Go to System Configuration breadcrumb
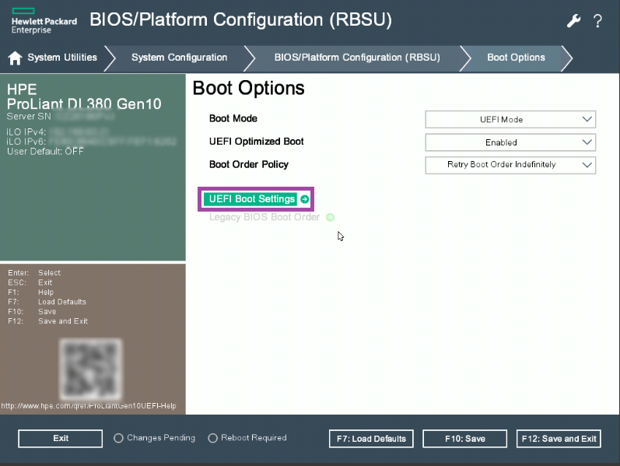620x466 pixels. pyautogui.click(x=179, y=58)
